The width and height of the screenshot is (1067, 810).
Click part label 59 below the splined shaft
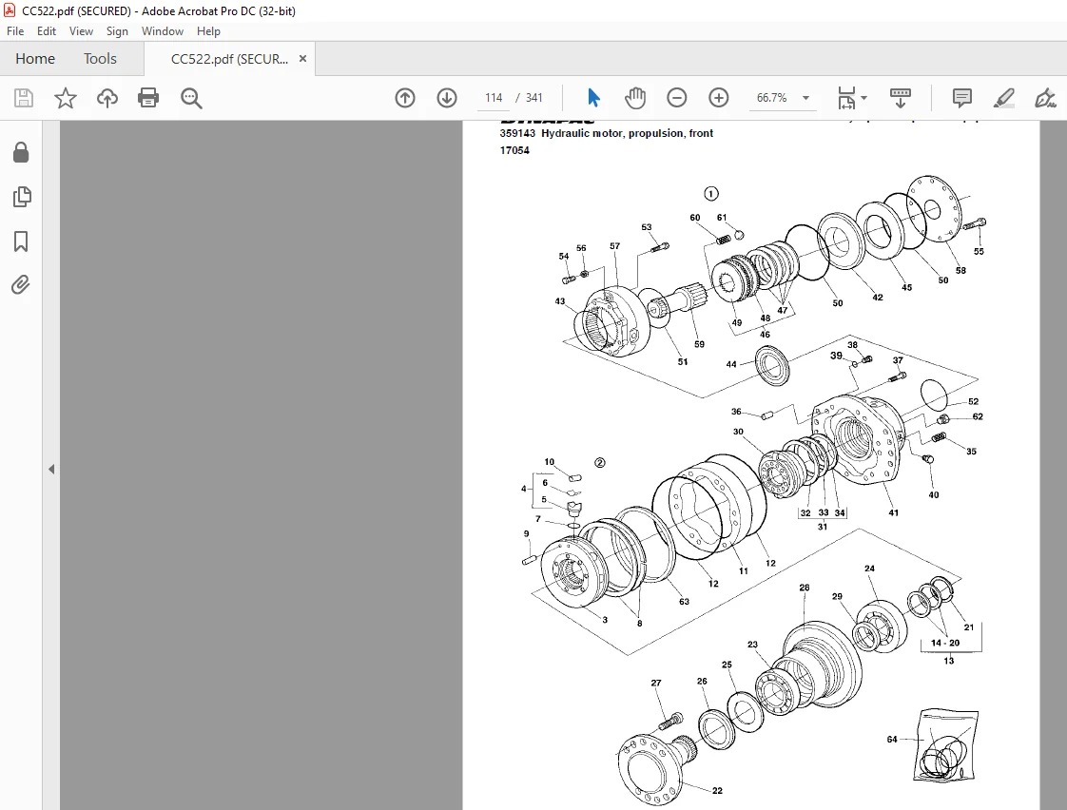click(699, 344)
